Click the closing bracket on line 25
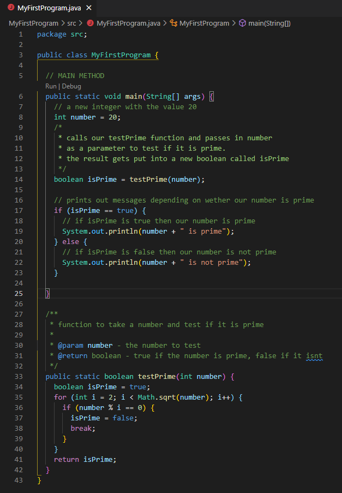 point(47,294)
